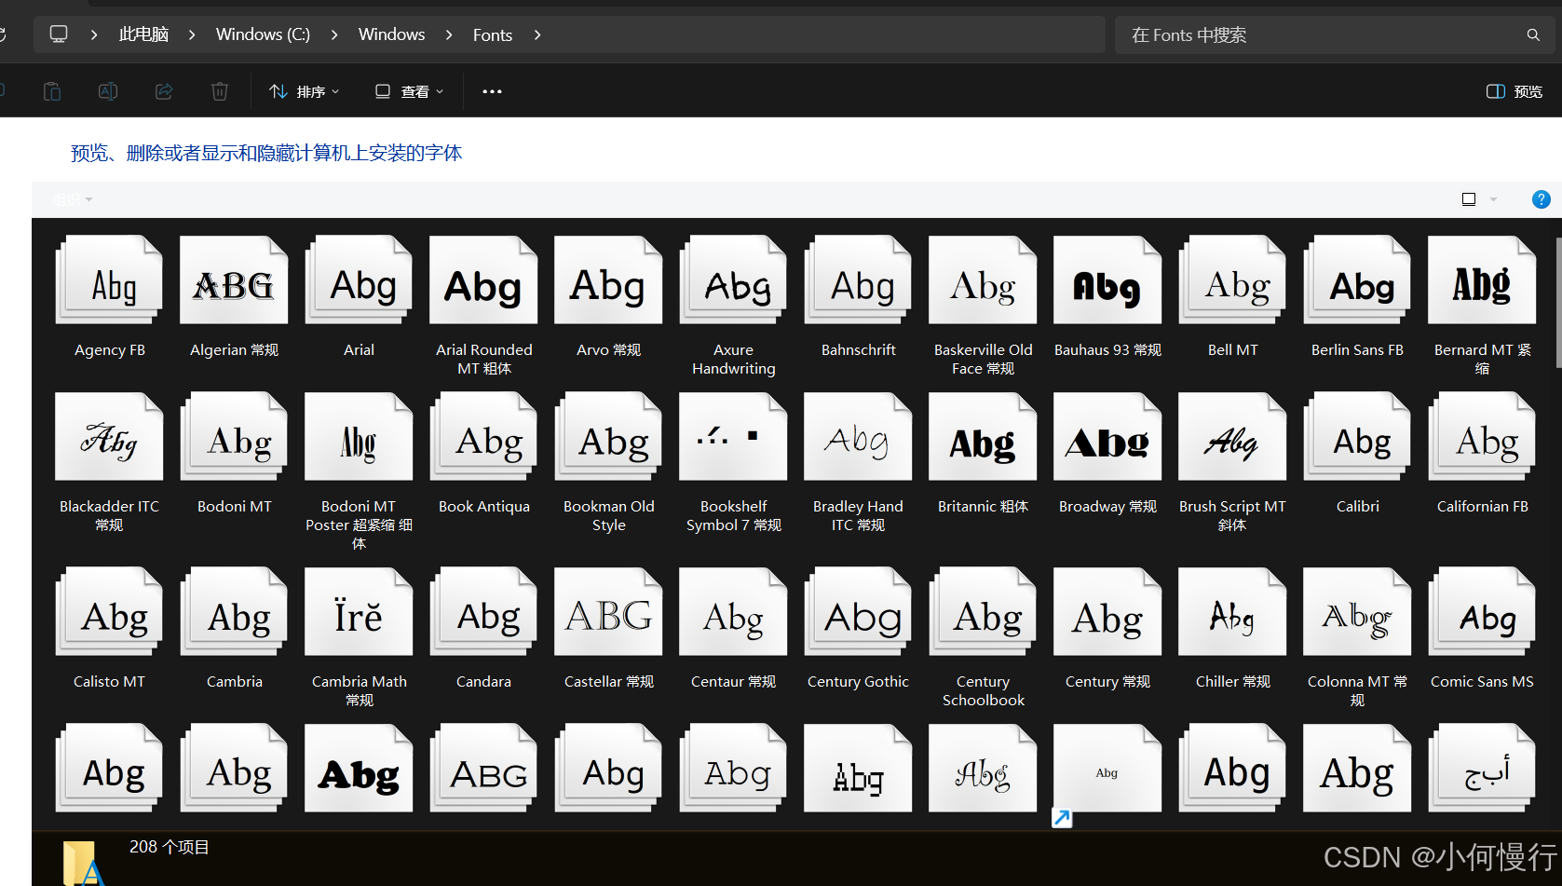Select the Blackadder ITC font icon
This screenshot has width=1562, height=886.
109,436
